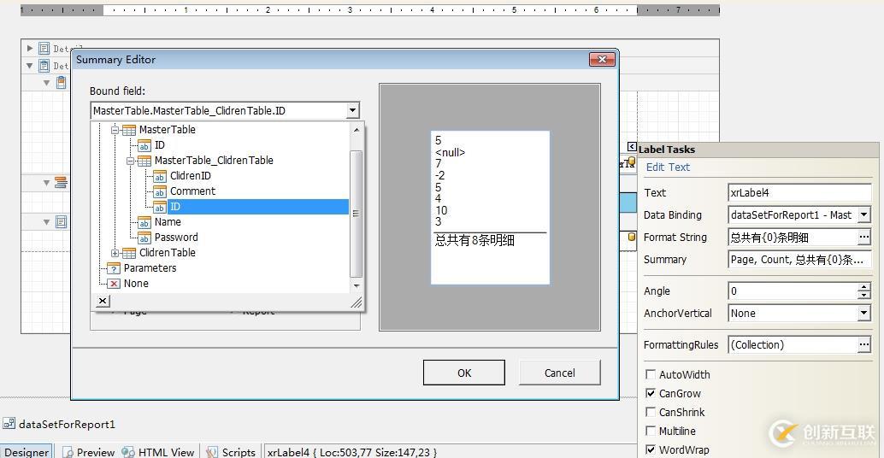Click the MasterTable table icon in the tree
The width and height of the screenshot is (884, 458).
point(129,130)
